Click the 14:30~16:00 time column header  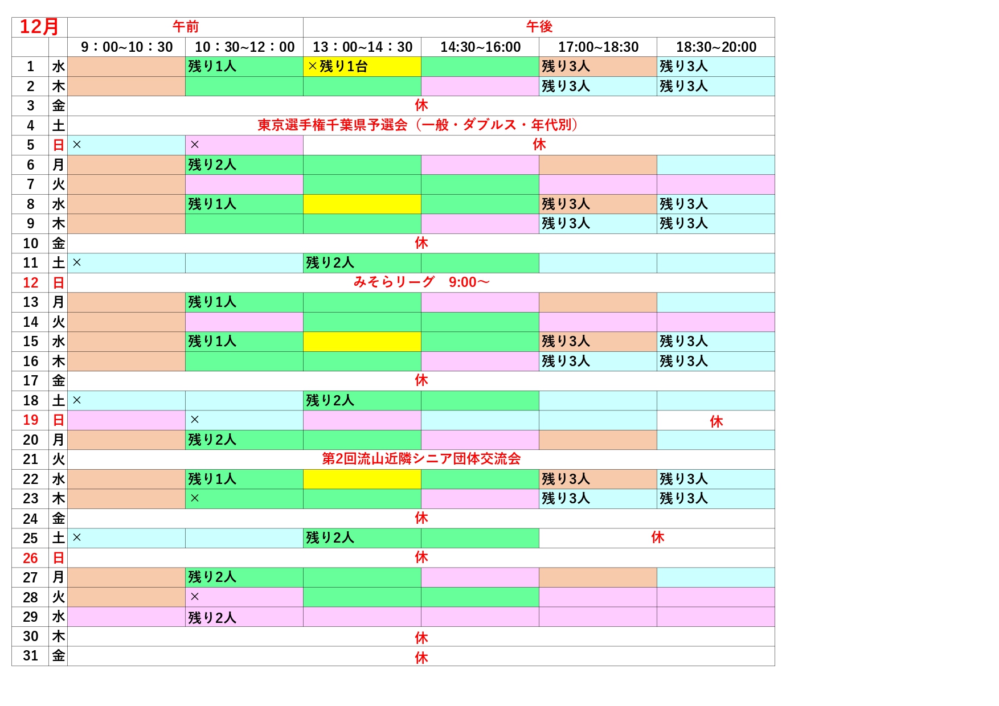coord(480,47)
